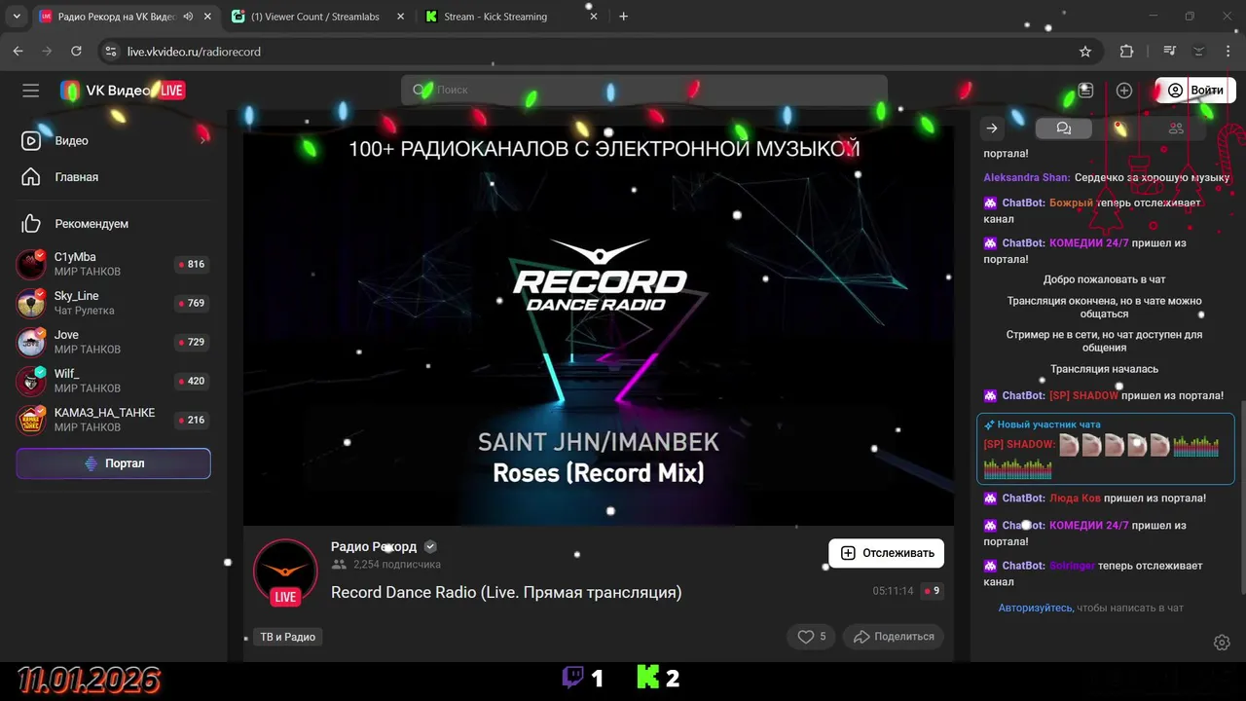
Task: Click the Главная home icon
Action: pyautogui.click(x=31, y=177)
